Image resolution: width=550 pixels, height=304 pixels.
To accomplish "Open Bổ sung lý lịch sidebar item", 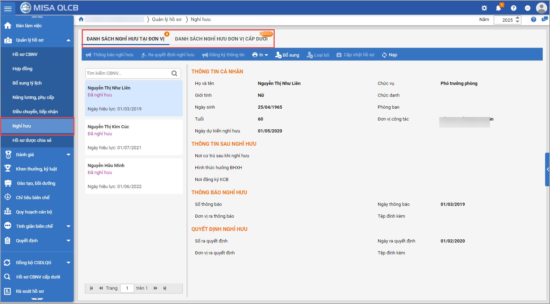I will (37, 83).
